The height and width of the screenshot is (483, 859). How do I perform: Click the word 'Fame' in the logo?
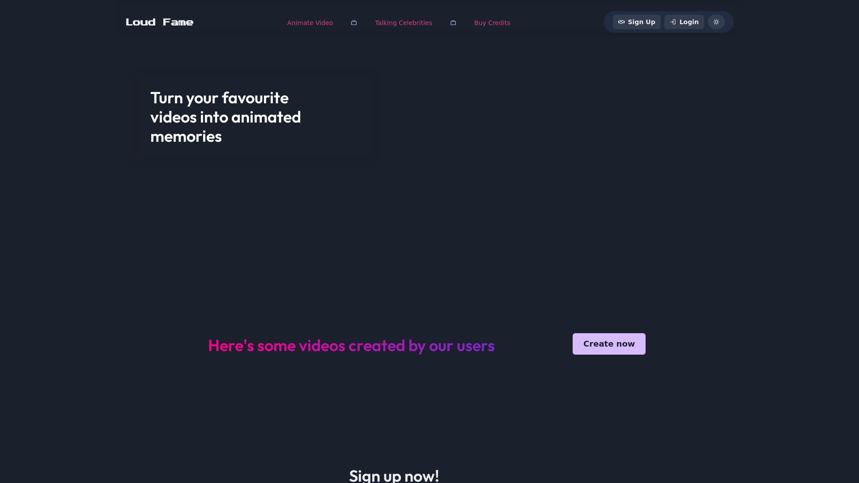pos(178,22)
